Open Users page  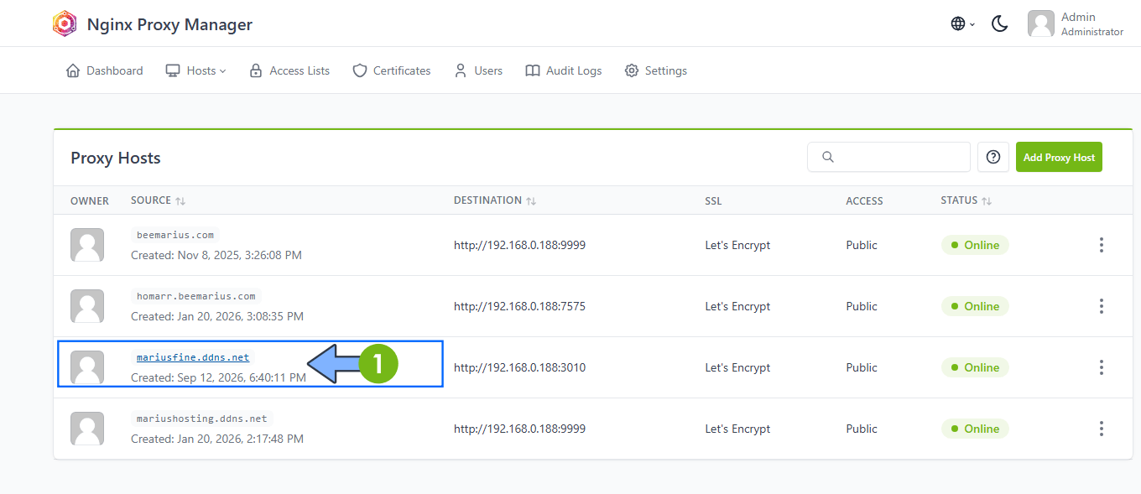[478, 70]
